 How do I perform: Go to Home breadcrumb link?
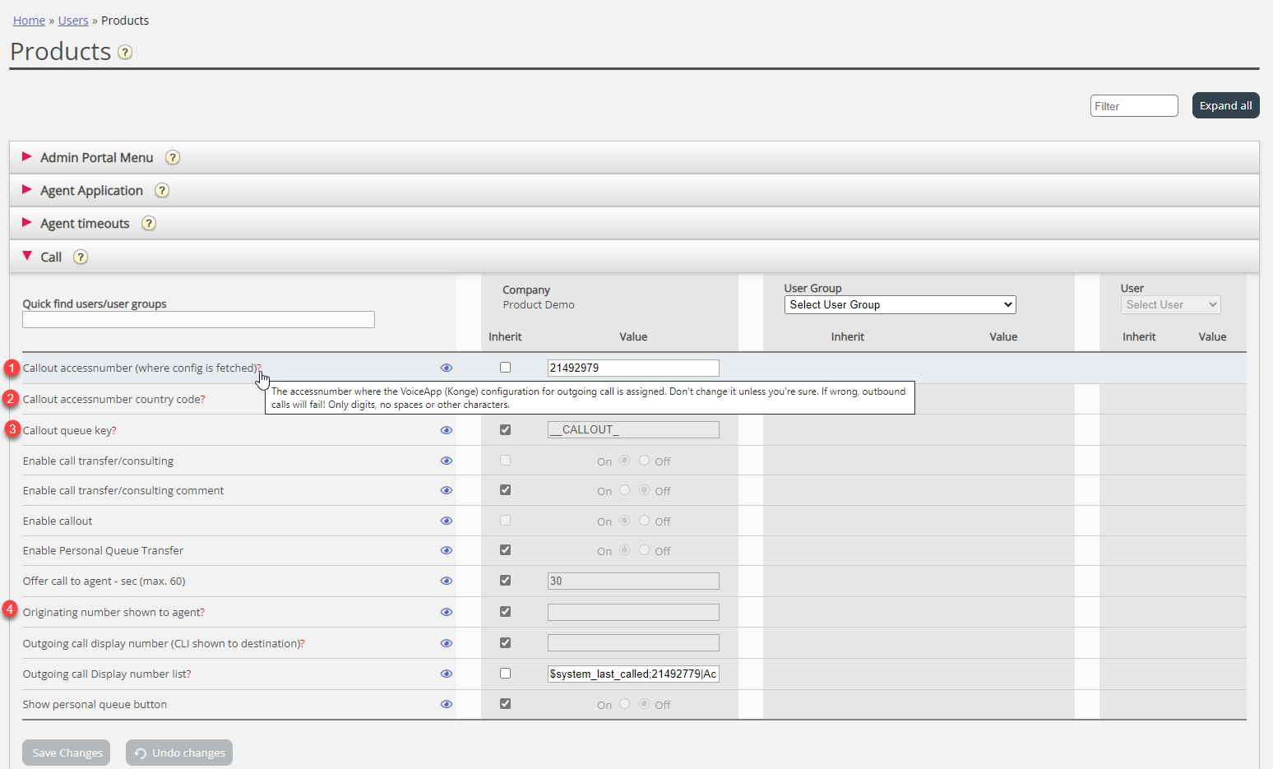click(x=29, y=21)
